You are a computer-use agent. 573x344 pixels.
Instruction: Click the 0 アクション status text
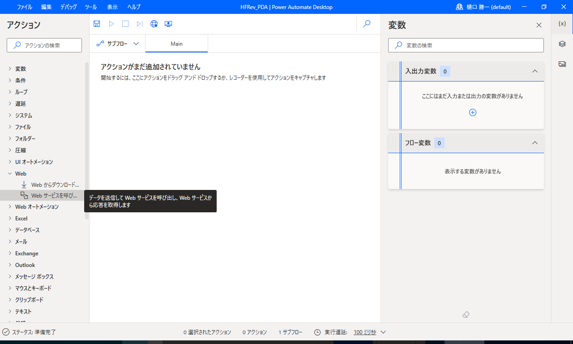(x=254, y=332)
